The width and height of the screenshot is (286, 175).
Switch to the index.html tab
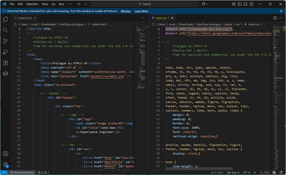point(24,18)
